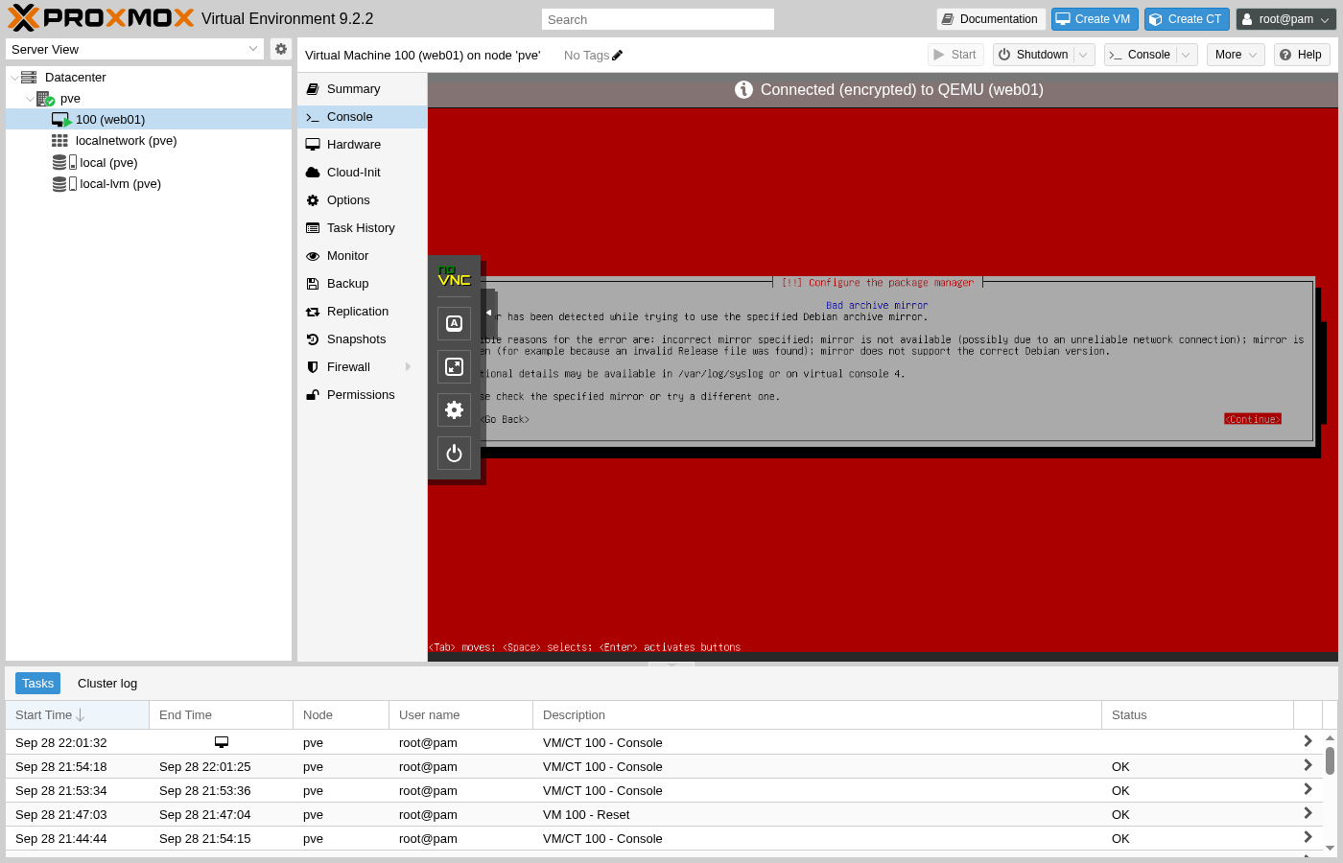Click the Help button
Image resolution: width=1343 pixels, height=863 pixels.
pyautogui.click(x=1302, y=55)
